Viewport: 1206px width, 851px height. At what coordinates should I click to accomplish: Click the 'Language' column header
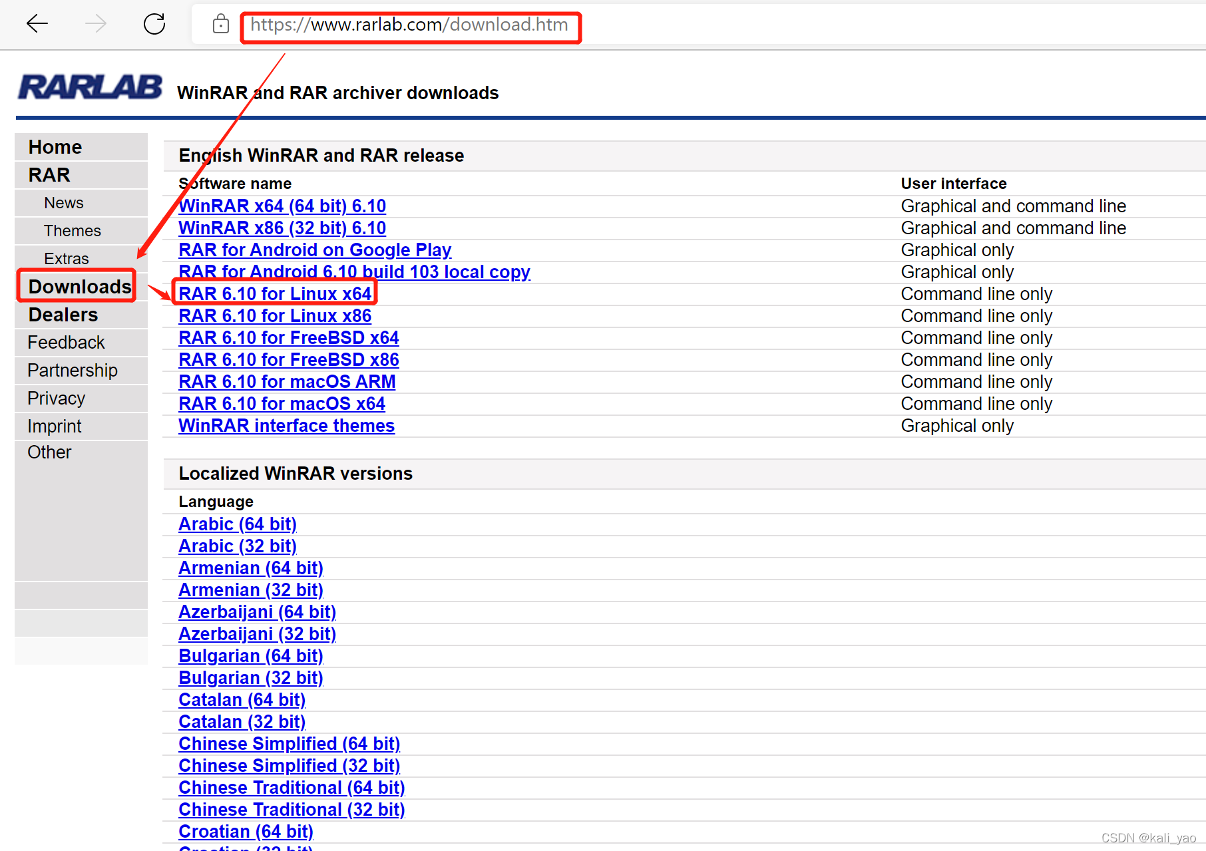click(216, 502)
